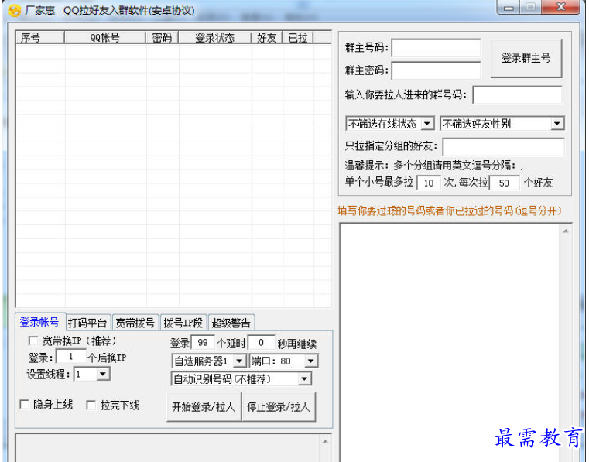Click 好友 column header
Image resolution: width=589 pixels, height=462 pixels.
(267, 37)
